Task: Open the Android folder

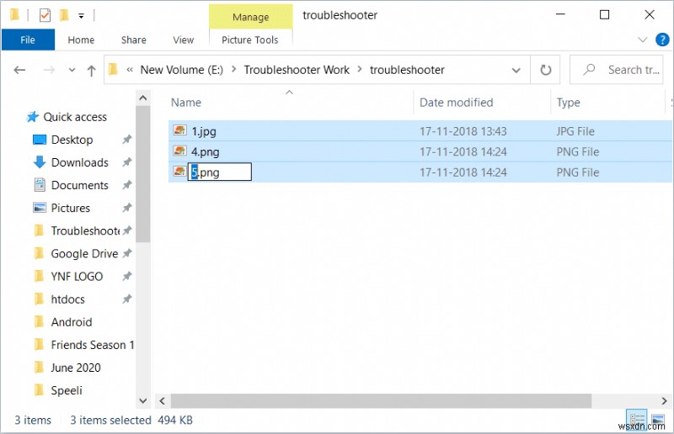Action: 72,321
